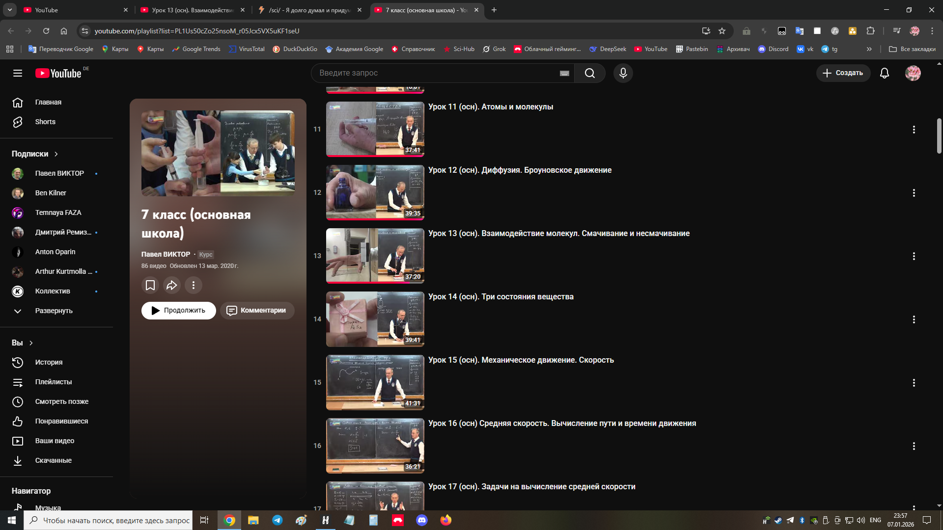943x530 pixels.
Task: Open the notifications bell
Action: pyautogui.click(x=885, y=73)
